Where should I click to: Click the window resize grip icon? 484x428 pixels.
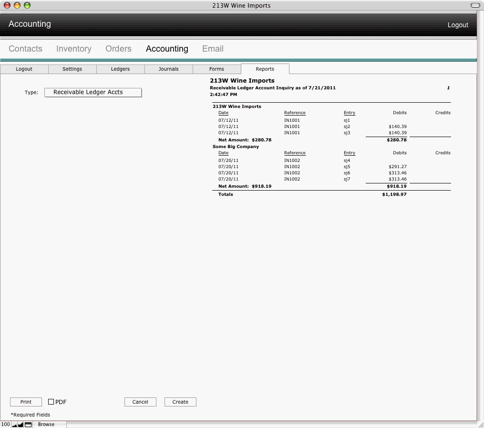tap(481, 425)
